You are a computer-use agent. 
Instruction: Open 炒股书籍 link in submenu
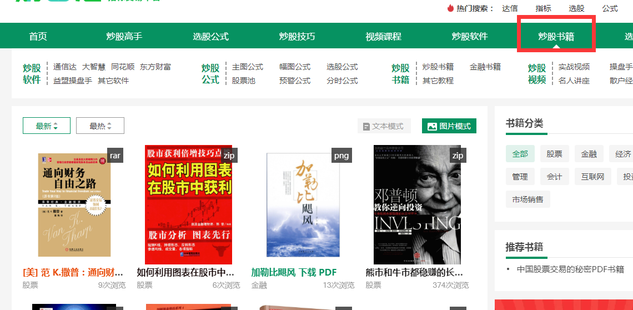(438, 67)
